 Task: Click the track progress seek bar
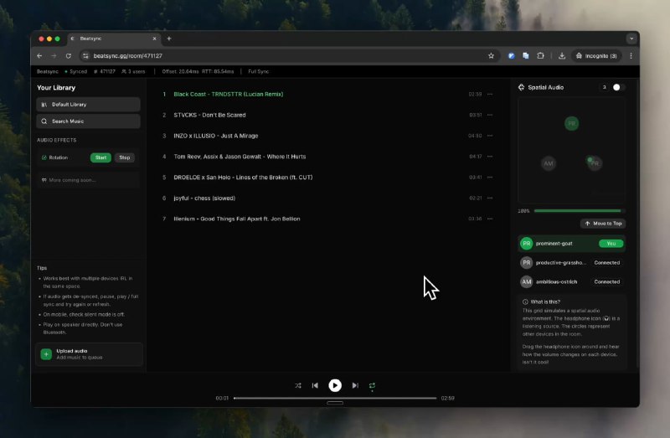335,398
